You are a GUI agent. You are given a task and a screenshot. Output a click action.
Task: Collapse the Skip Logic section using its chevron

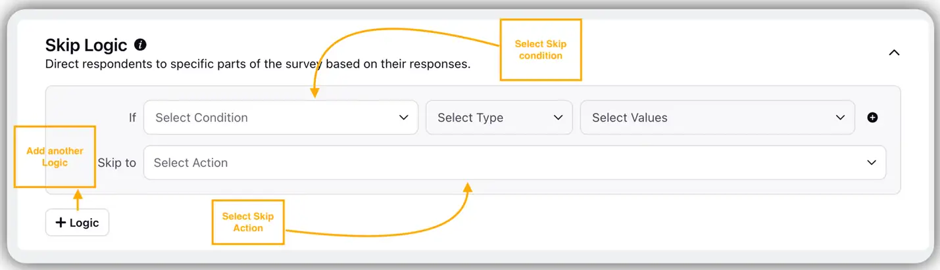click(x=894, y=53)
